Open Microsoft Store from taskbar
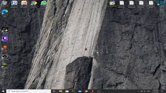This screenshot has height=93, width=166. [67, 91]
